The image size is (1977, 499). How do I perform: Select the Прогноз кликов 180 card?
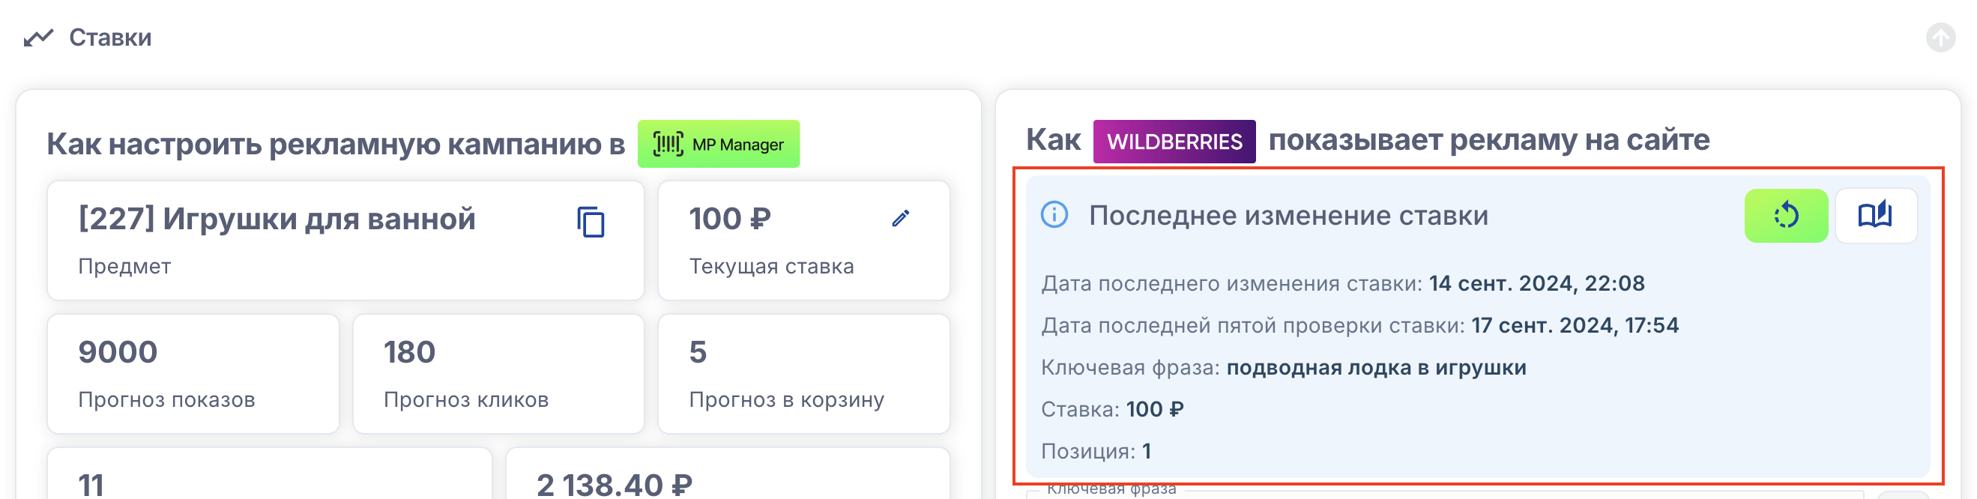(x=498, y=373)
